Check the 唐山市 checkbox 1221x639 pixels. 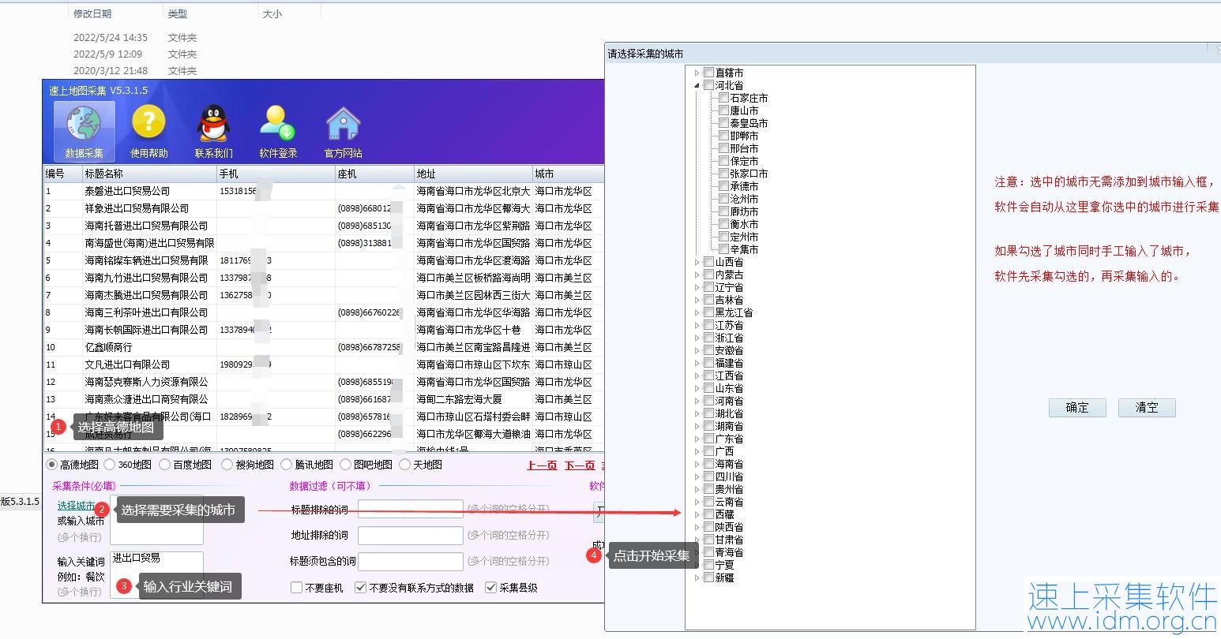point(723,110)
